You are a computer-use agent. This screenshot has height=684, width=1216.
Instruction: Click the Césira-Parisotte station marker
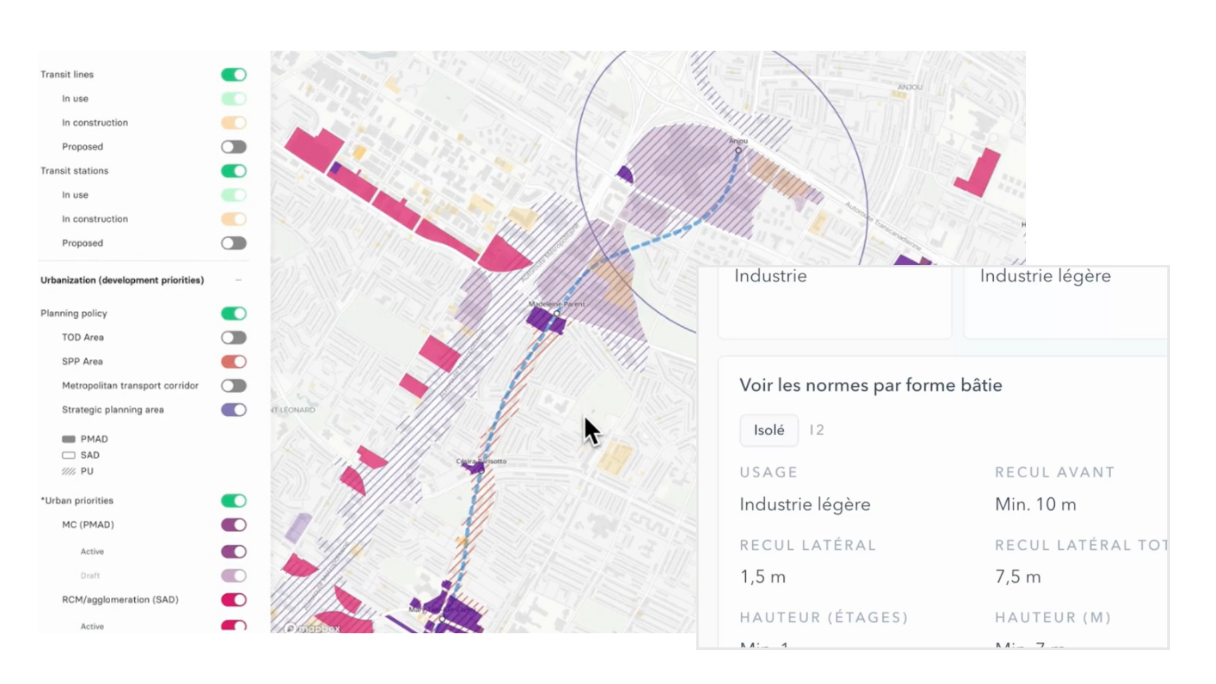(x=481, y=470)
